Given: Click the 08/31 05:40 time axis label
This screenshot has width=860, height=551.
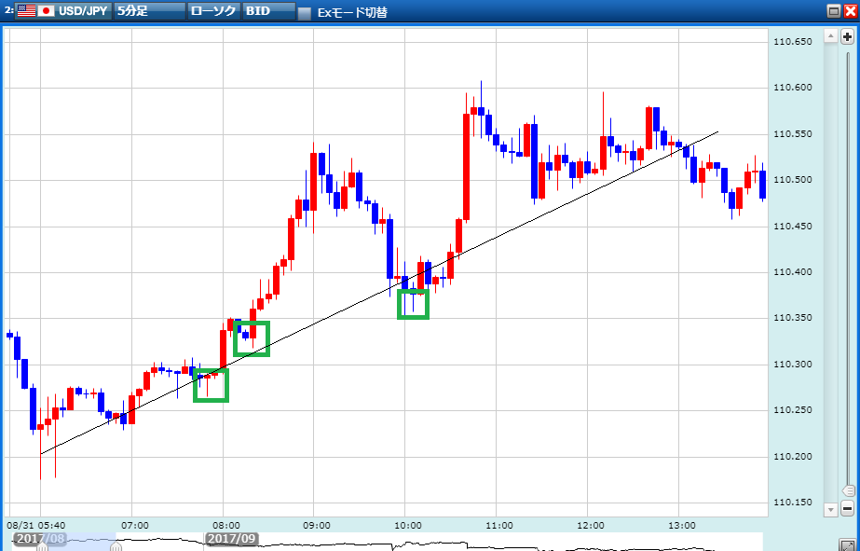Looking at the screenshot, I should point(36,525).
